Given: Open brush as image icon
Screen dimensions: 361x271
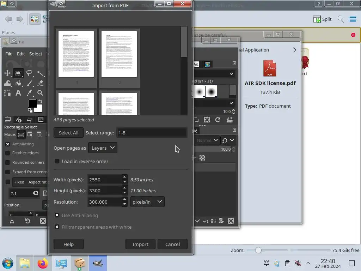Looking at the screenshot, I should (230, 120).
